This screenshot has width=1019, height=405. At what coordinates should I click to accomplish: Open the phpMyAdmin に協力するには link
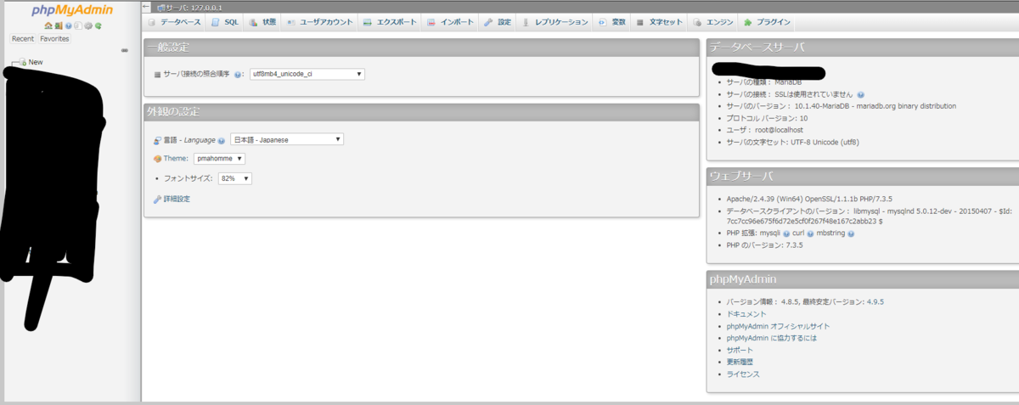pos(772,338)
